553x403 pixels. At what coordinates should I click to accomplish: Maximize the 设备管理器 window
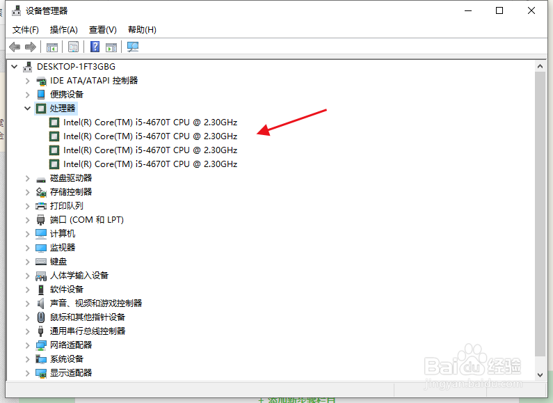point(499,10)
